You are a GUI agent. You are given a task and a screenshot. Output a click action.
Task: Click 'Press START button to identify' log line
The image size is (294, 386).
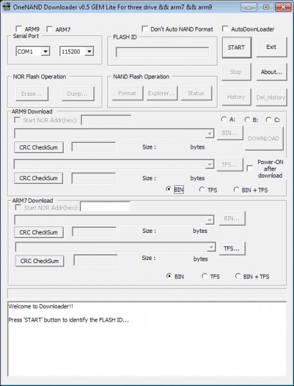pos(69,320)
